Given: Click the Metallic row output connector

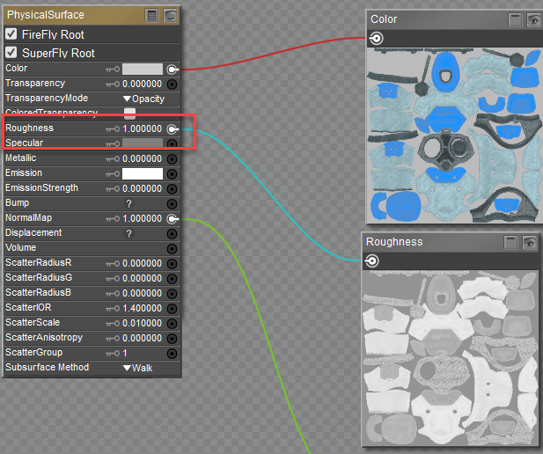Looking at the screenshot, I should [x=172, y=158].
